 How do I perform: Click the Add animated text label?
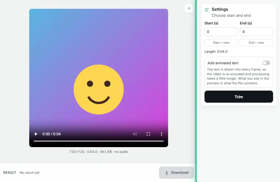[x=223, y=63]
